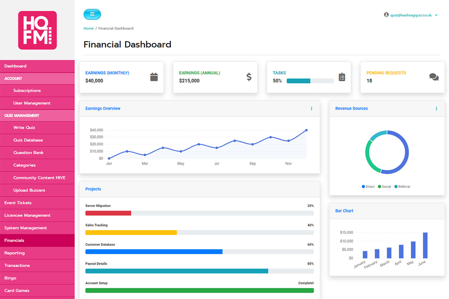Image resolution: width=449 pixels, height=299 pixels.
Task: Open Licencee Management in the sidebar
Action: pos(37,215)
